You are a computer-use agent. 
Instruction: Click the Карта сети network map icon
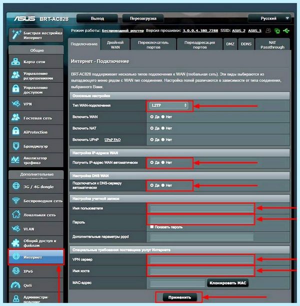click(x=15, y=62)
